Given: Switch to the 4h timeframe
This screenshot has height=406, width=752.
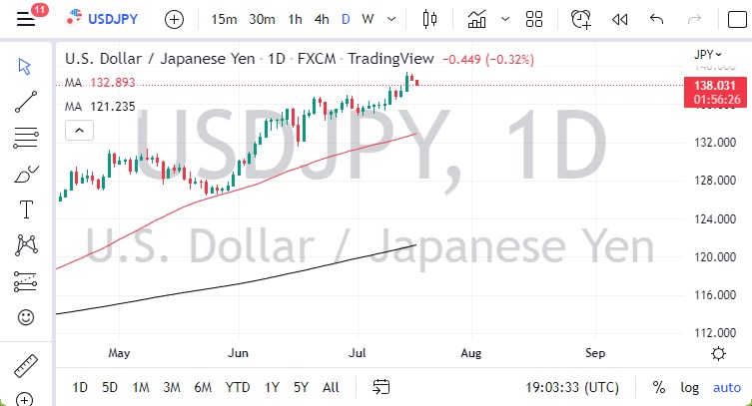Looking at the screenshot, I should point(321,19).
